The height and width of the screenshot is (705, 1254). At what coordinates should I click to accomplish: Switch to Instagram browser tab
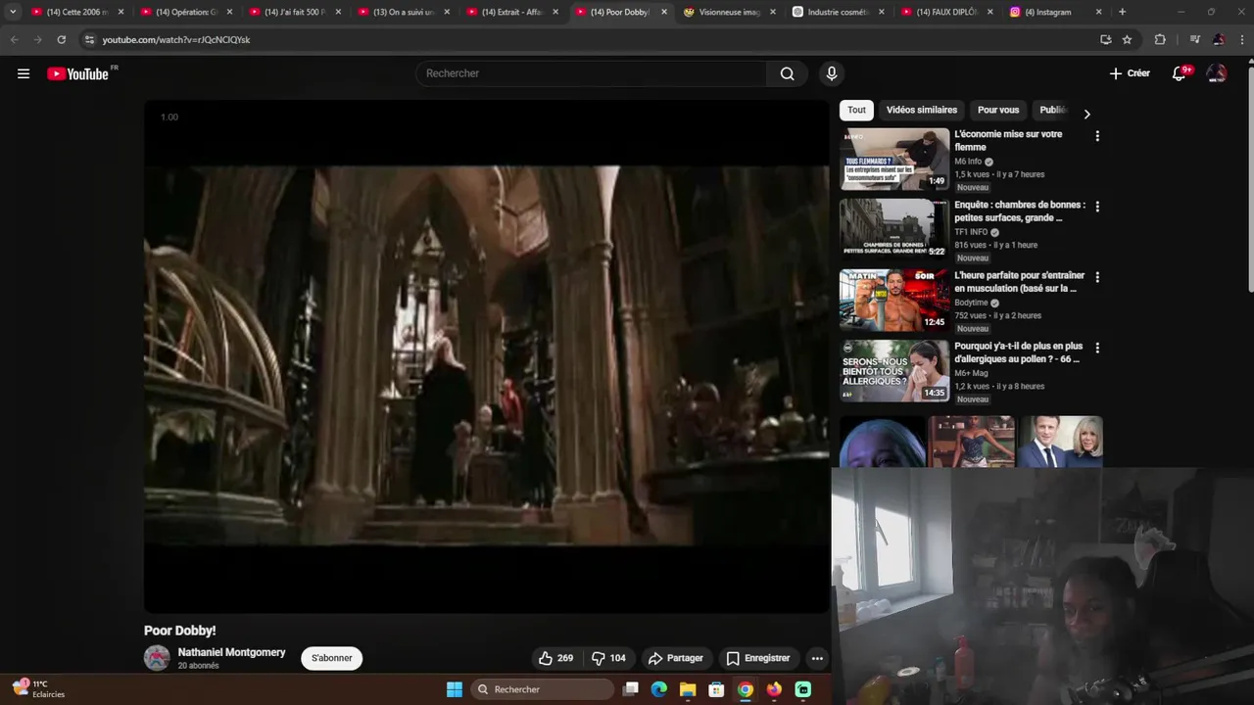1055,12
